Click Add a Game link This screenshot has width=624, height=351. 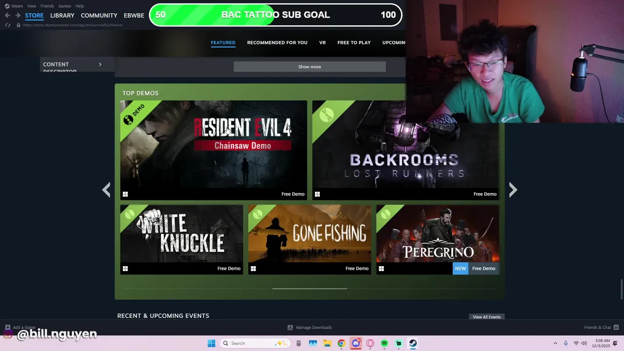coord(24,328)
